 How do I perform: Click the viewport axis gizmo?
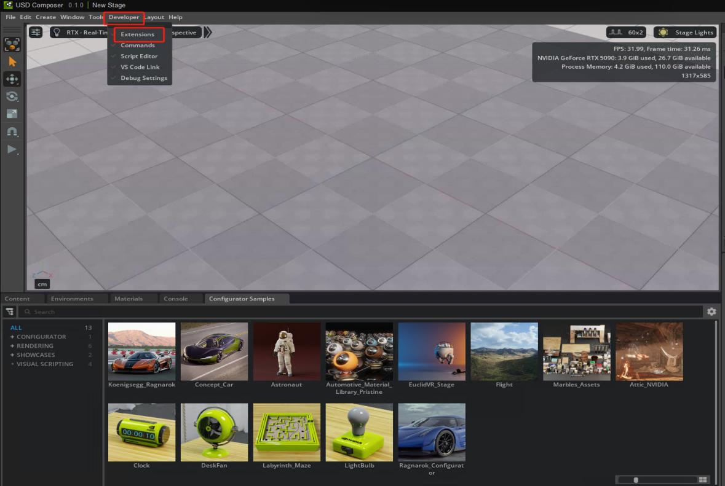pyautogui.click(x=42, y=275)
